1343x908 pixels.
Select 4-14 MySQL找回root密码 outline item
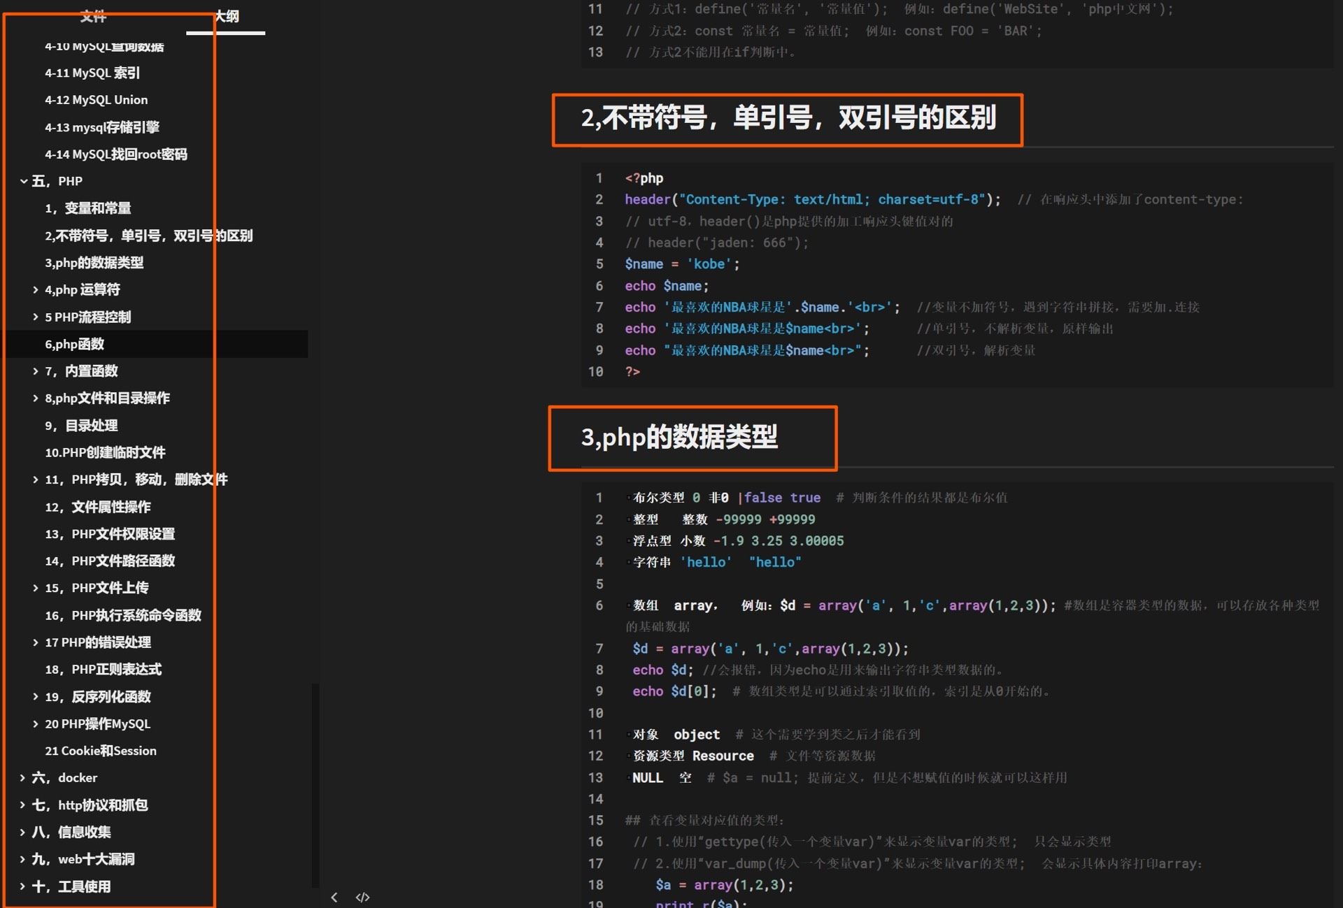[116, 154]
